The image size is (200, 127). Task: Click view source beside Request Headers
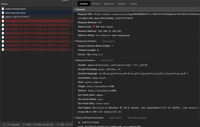107,60
